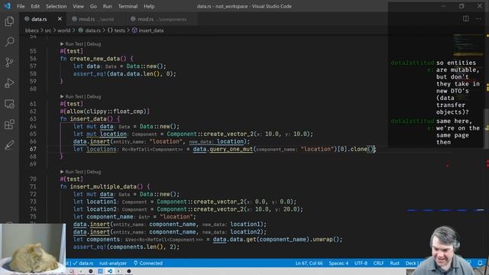Change indentation via Spaces: 4
Screen dimensions: 489x275
pyautogui.click(x=338, y=263)
